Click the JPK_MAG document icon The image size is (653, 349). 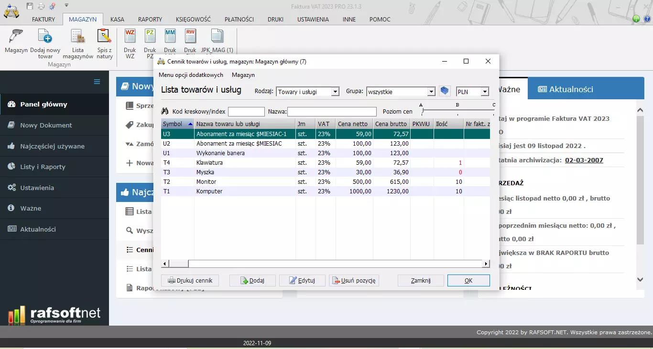pos(217,37)
